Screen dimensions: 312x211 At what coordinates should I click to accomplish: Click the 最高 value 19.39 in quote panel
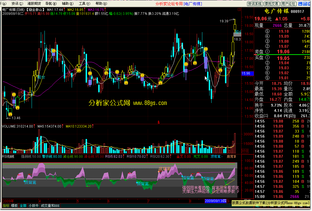coord(277,89)
